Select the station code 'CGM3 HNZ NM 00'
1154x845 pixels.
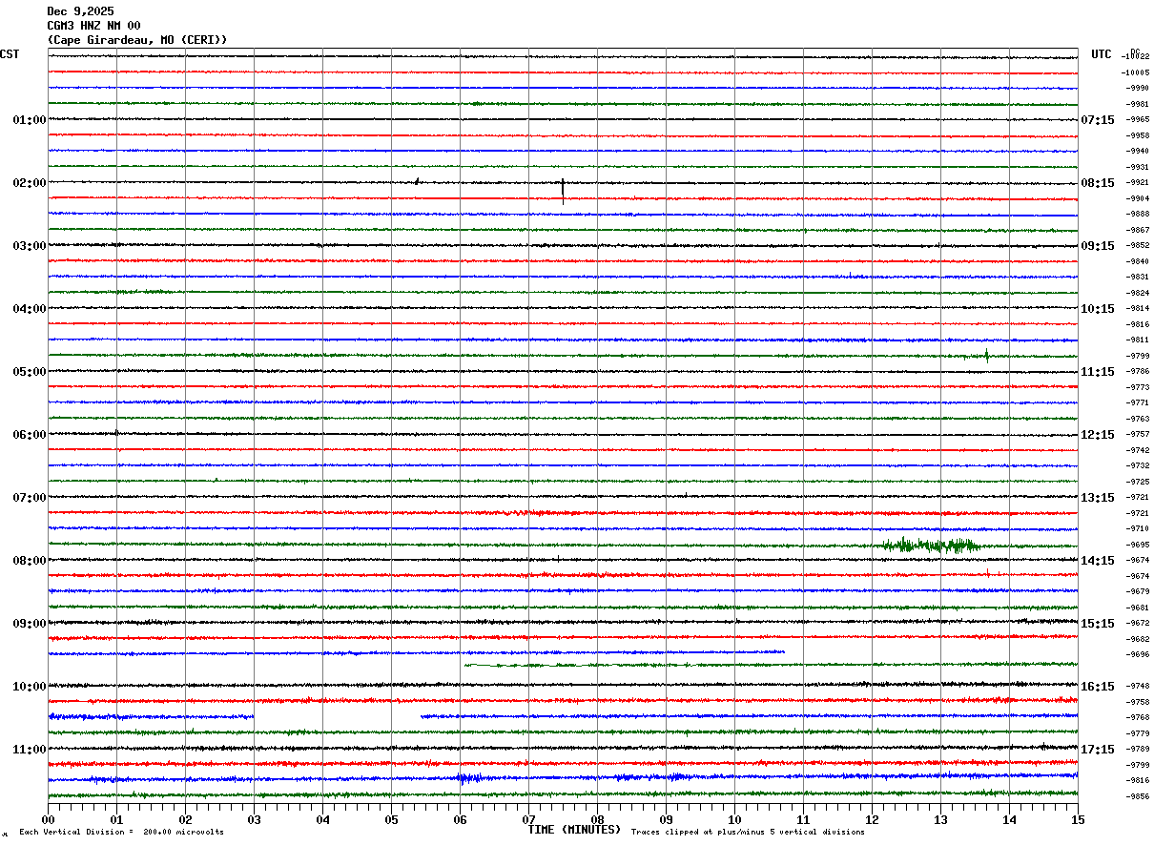pyautogui.click(x=93, y=26)
